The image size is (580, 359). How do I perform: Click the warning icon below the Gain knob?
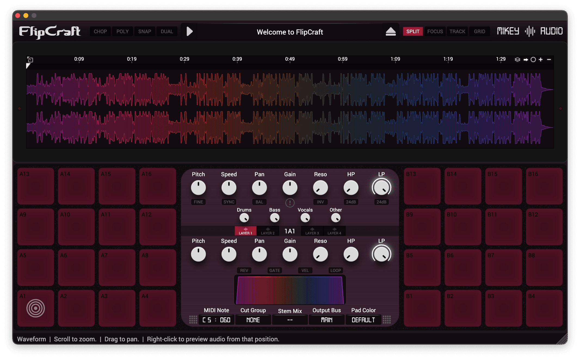290,203
